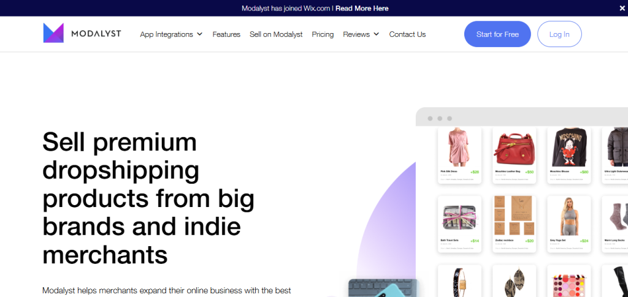
Task: Select the snakeskin leaf earrings card
Action: coord(515,280)
